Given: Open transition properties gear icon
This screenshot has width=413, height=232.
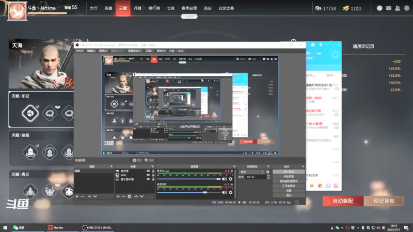Looking at the screenshot, I should pyautogui.click(x=268, y=172).
